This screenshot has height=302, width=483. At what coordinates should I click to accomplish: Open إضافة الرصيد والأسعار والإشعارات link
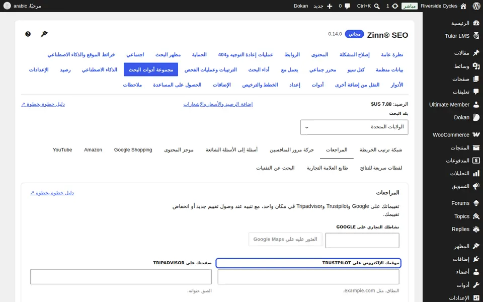pos(218,104)
